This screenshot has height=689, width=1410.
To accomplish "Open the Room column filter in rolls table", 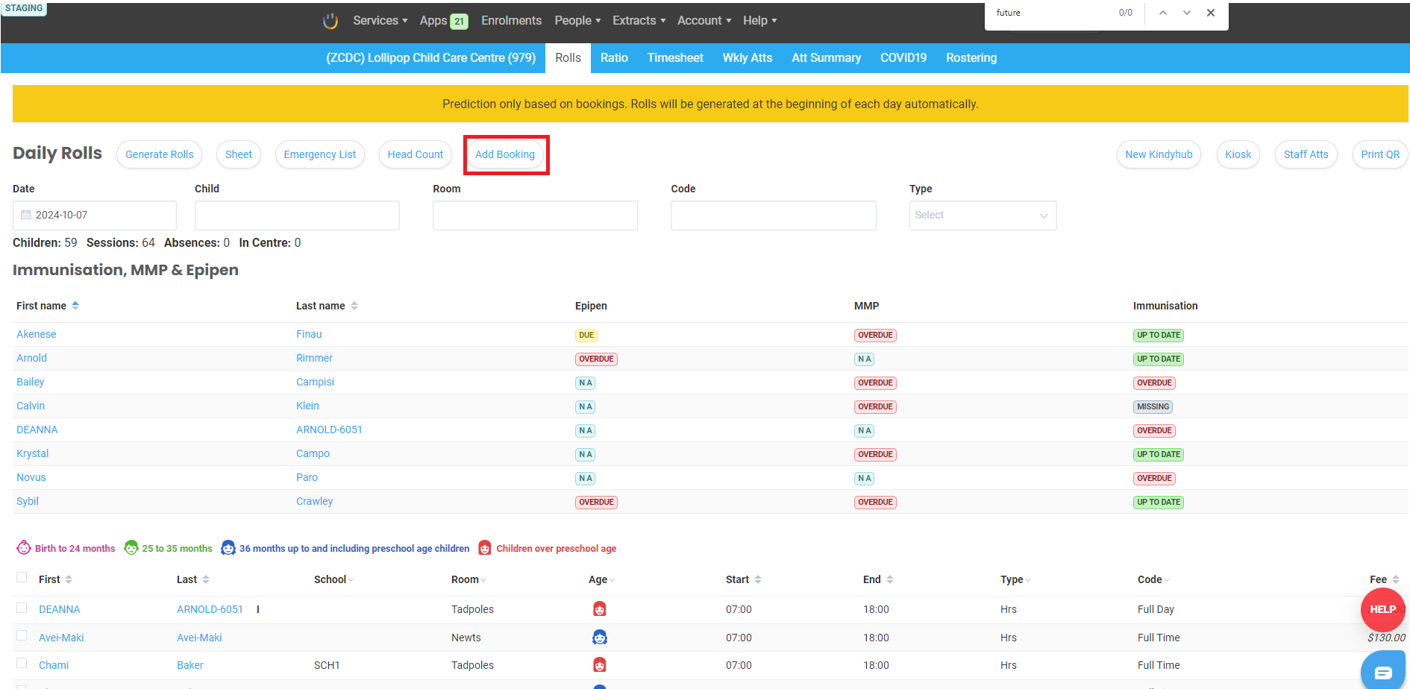I will [483, 580].
